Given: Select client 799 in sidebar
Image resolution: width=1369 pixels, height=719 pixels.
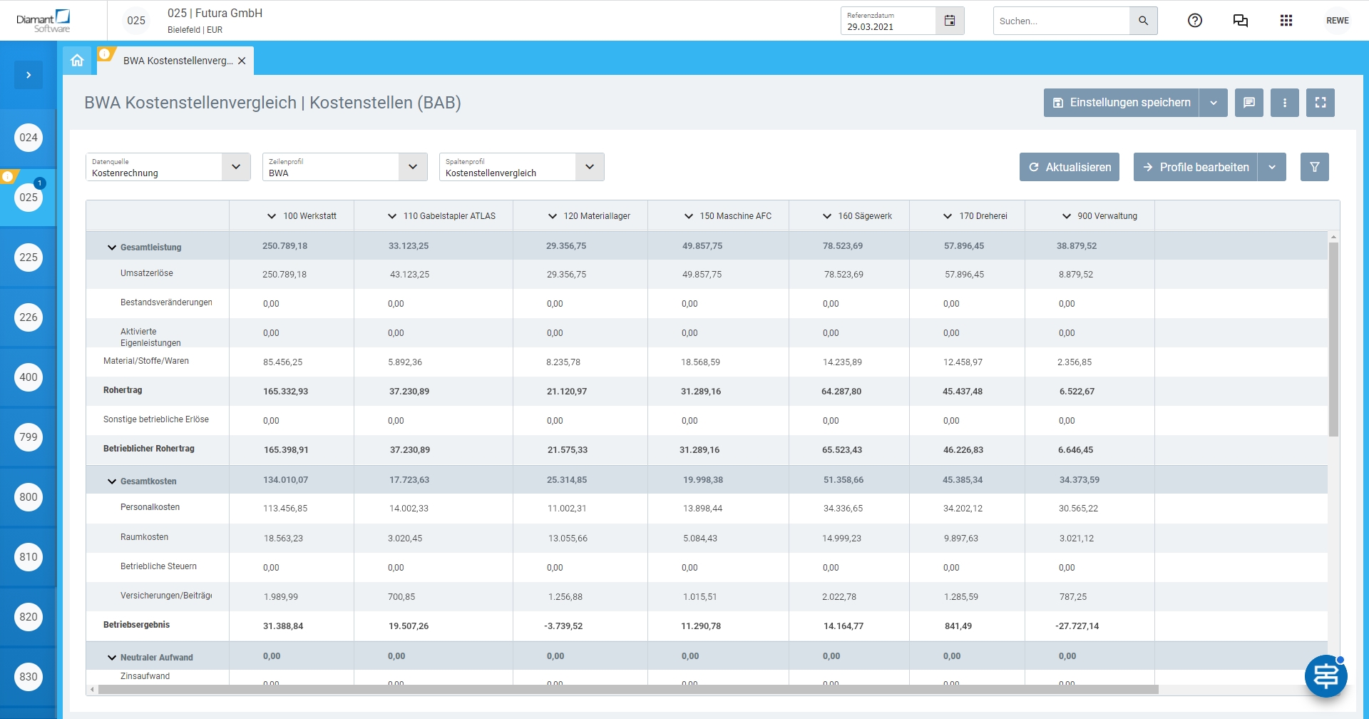Looking at the screenshot, I should click(29, 437).
